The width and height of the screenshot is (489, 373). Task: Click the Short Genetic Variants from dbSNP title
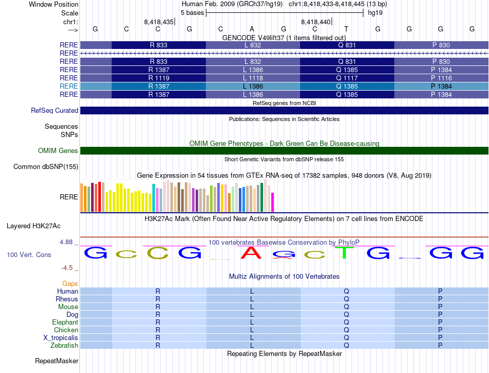[284, 159]
